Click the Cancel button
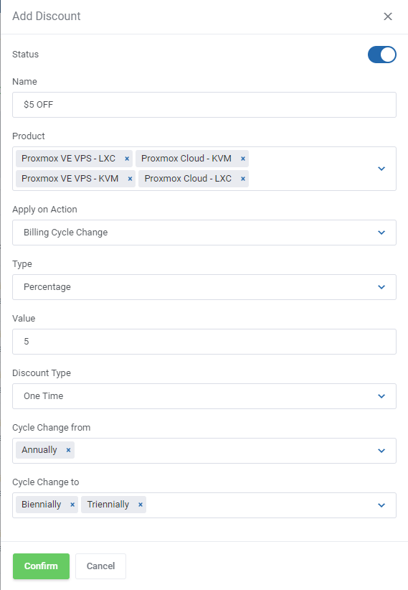 [x=100, y=566]
